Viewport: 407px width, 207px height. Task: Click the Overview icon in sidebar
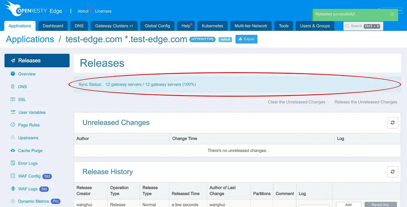tap(13, 74)
